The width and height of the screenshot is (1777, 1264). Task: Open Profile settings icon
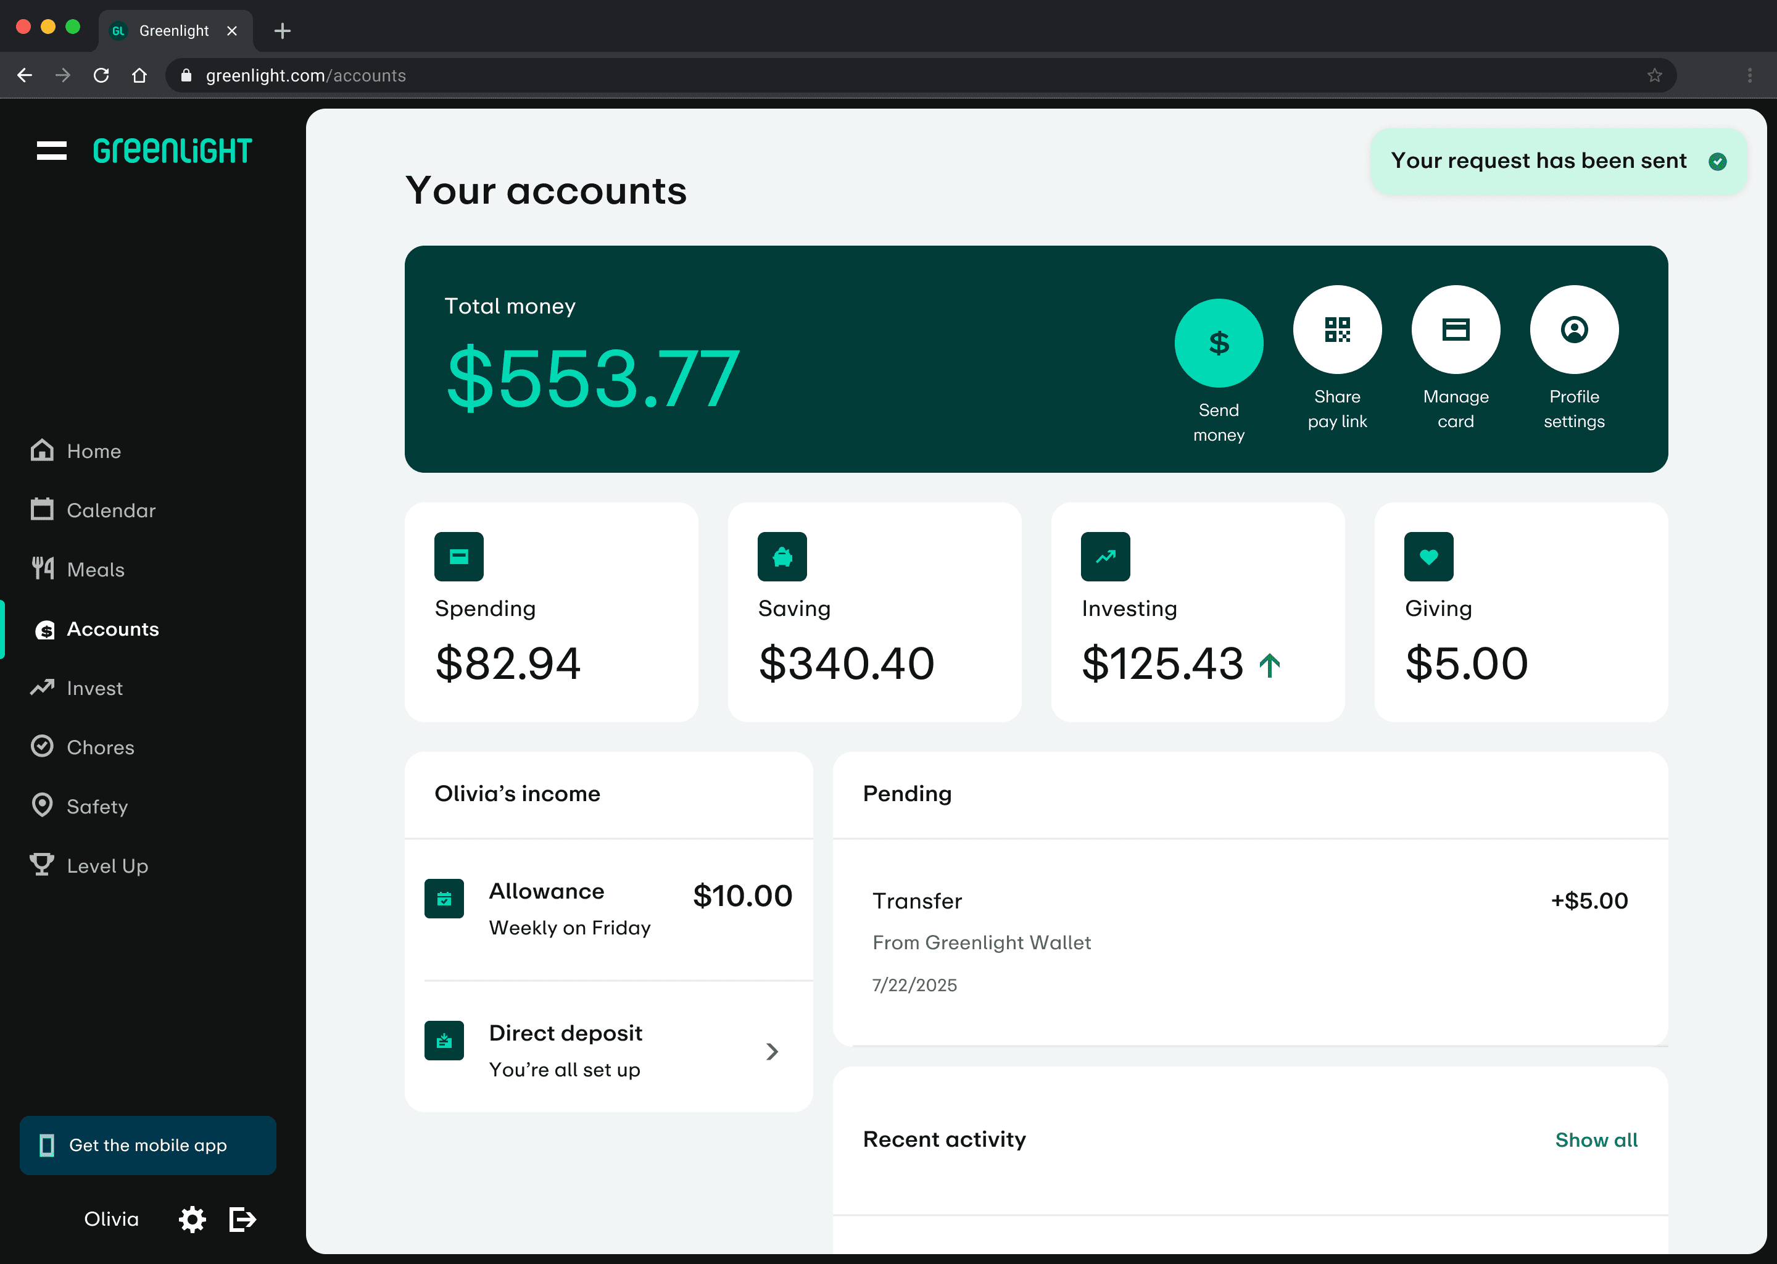tap(1573, 330)
